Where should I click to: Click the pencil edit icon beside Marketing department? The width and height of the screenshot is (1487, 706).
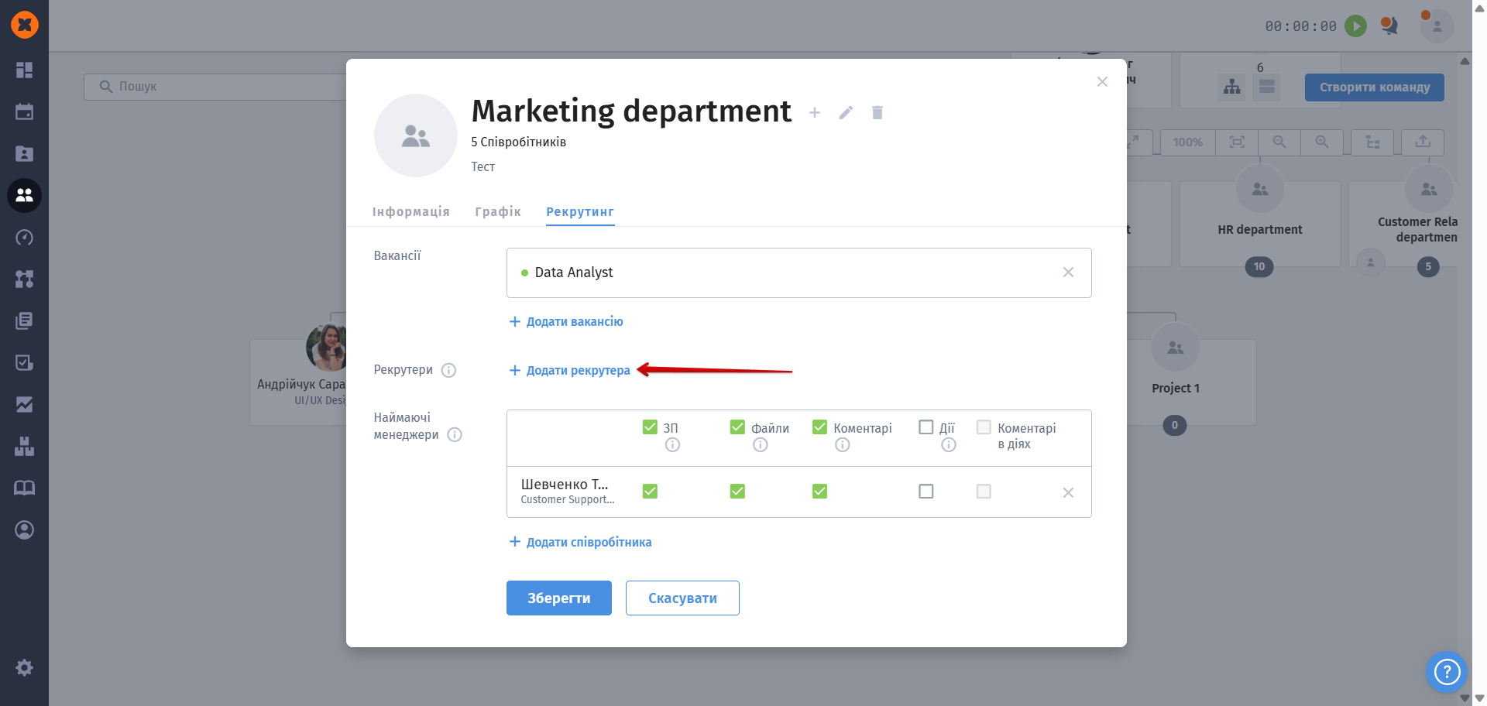[846, 113]
